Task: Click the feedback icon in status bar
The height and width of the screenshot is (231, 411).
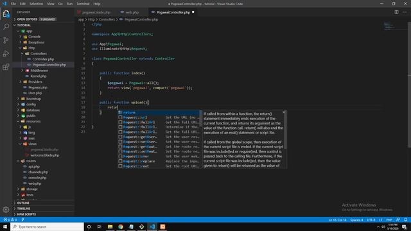Action: point(398,219)
